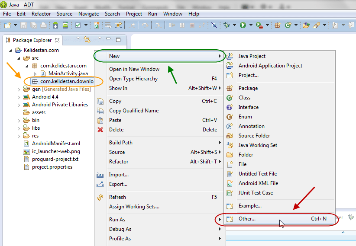Open dropdown arrow beside the checkmark toolbar icon
Viewport: 356px width, 246px height.
[86, 25]
